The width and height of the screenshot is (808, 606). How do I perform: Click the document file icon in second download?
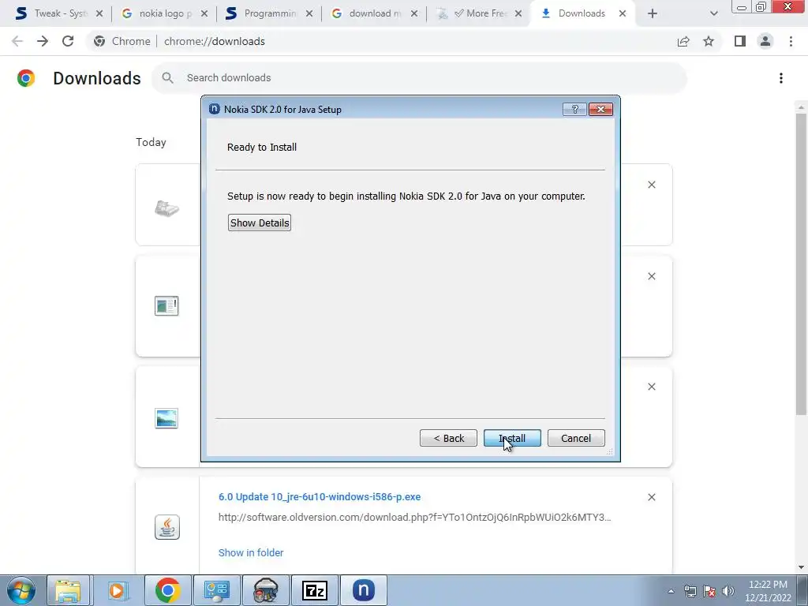166,305
